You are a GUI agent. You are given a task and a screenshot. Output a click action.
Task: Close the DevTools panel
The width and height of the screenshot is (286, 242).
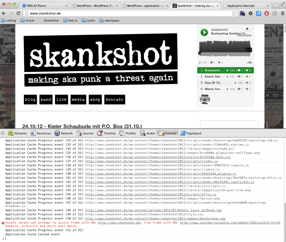tap(3, 133)
